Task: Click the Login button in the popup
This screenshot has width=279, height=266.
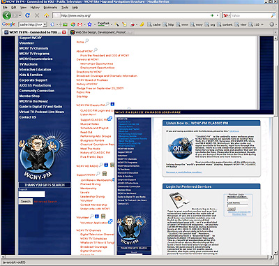Action: (232, 209)
